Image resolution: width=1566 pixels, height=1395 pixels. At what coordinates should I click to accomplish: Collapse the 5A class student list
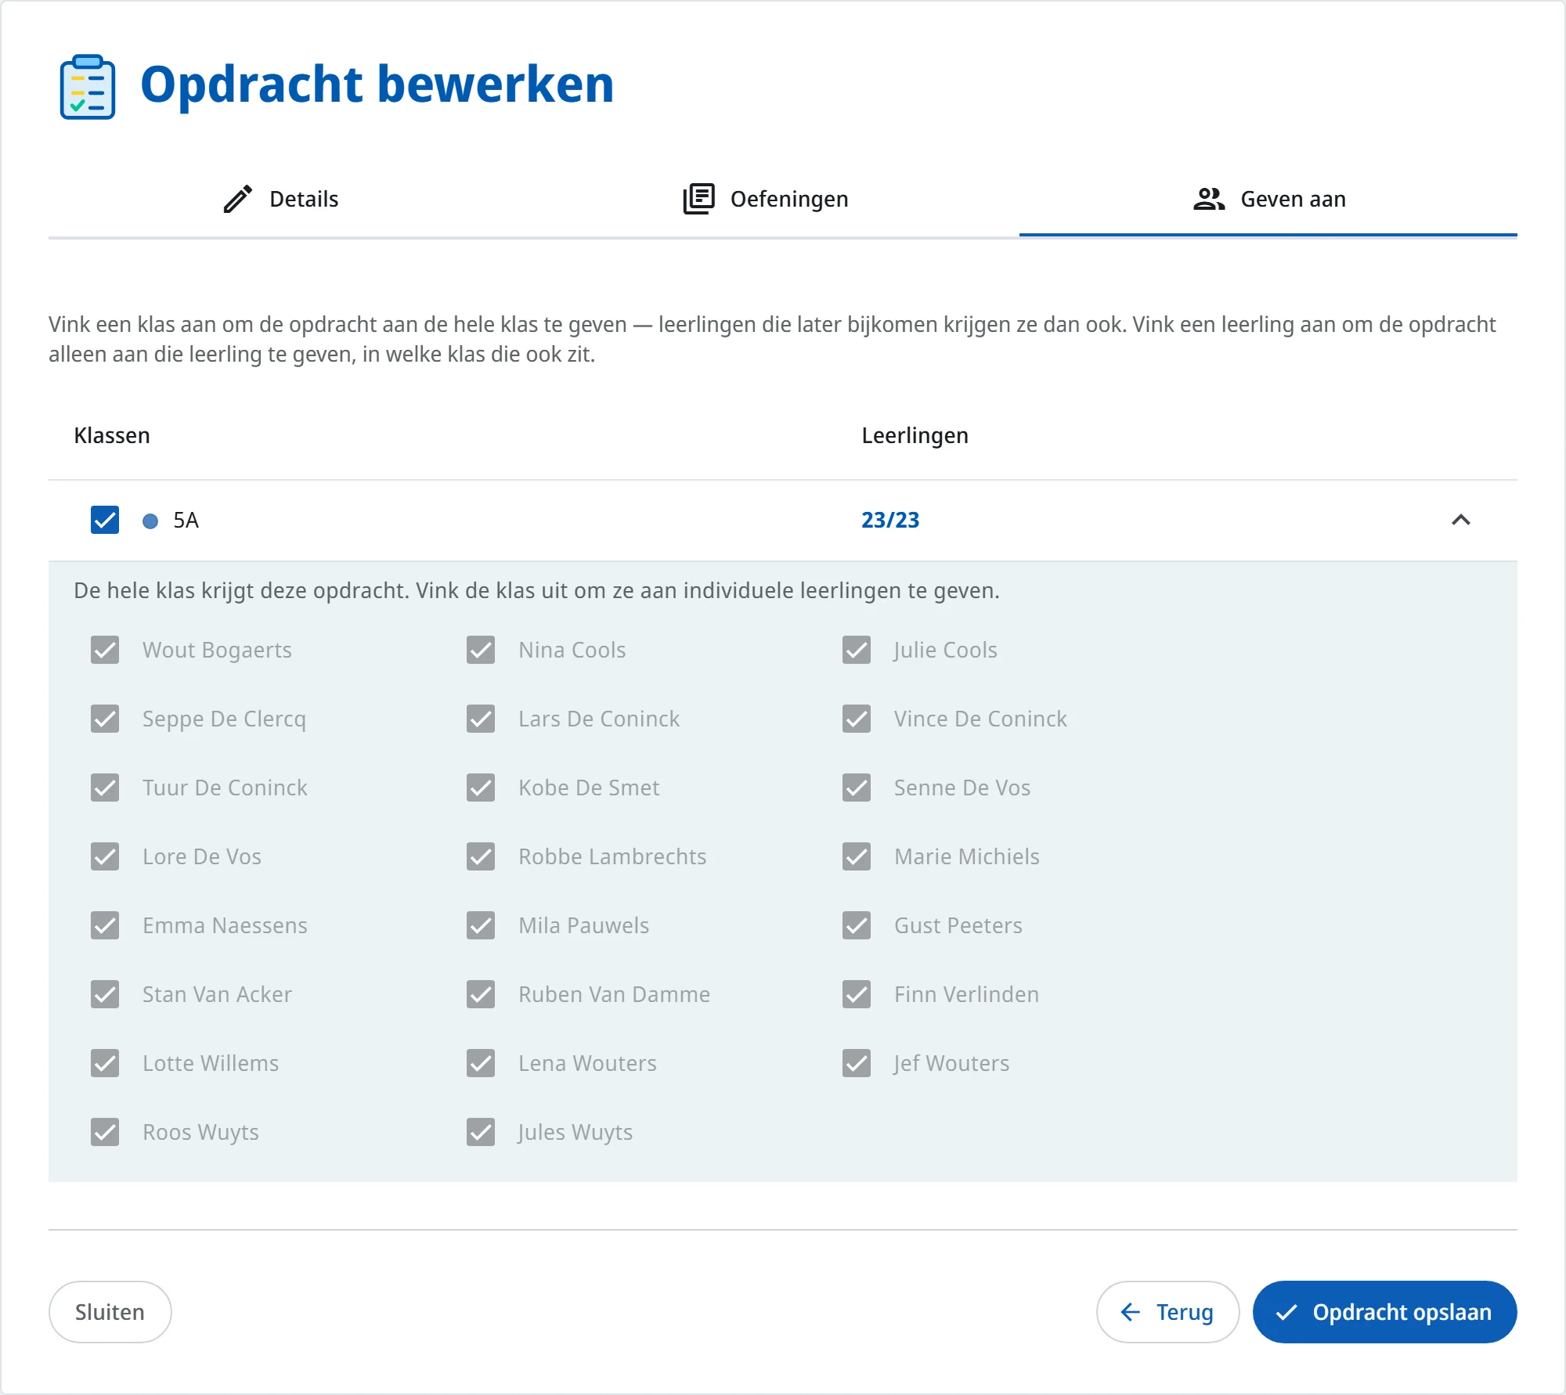click(x=1461, y=520)
